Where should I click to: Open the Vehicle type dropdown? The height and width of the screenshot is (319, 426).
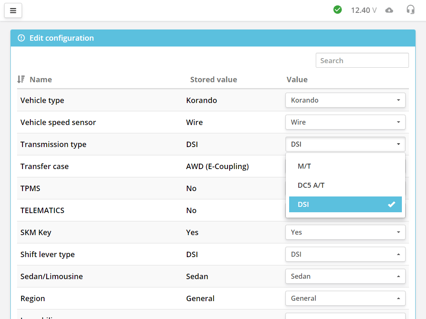(345, 100)
